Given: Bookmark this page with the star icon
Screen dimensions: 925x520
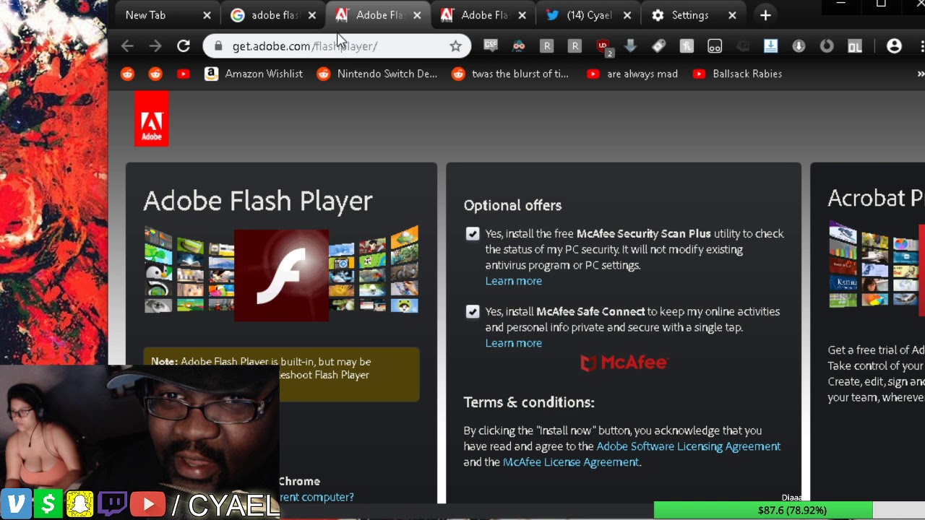Looking at the screenshot, I should coord(455,46).
